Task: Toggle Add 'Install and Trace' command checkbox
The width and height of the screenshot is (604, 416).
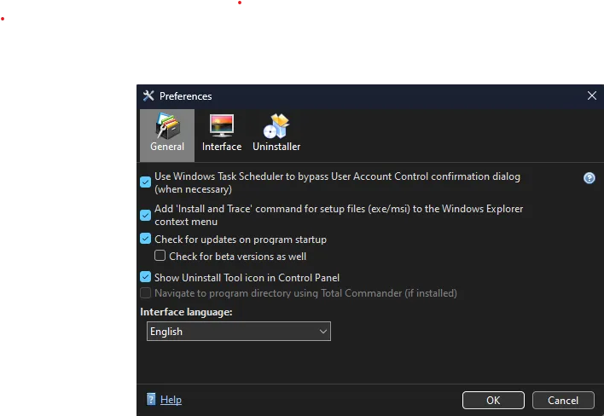Action: coord(146,215)
